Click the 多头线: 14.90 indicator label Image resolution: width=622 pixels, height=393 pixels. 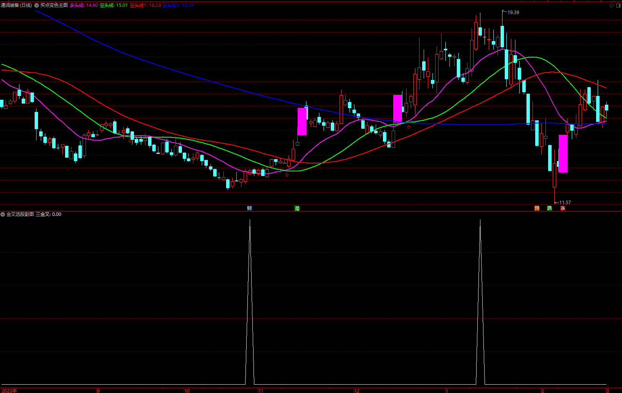pos(84,5)
